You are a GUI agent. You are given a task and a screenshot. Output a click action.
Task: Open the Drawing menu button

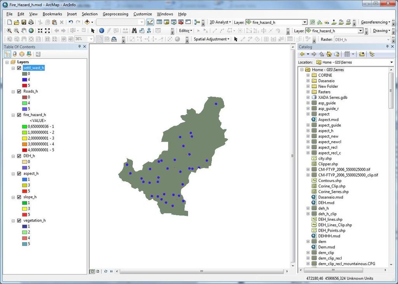pos(382,31)
